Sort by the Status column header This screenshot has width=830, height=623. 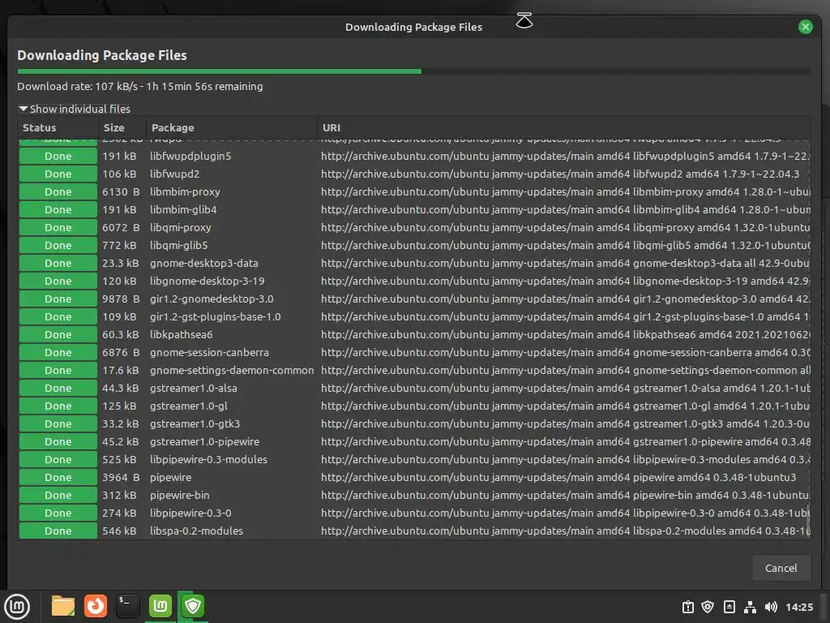click(x=58, y=127)
